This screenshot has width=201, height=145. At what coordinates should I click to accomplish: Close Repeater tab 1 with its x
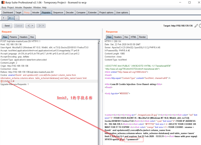6,18
